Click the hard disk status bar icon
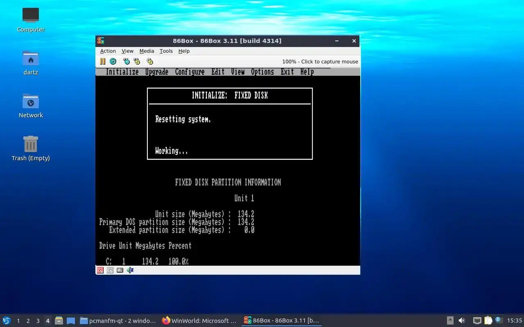This screenshot has width=524, height=327. [120, 270]
